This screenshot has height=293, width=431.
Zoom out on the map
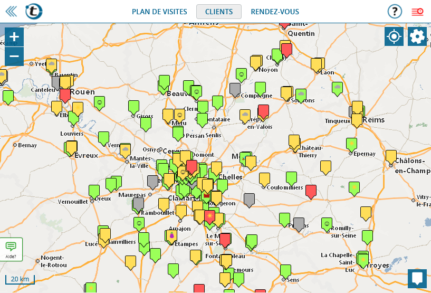coord(14,56)
